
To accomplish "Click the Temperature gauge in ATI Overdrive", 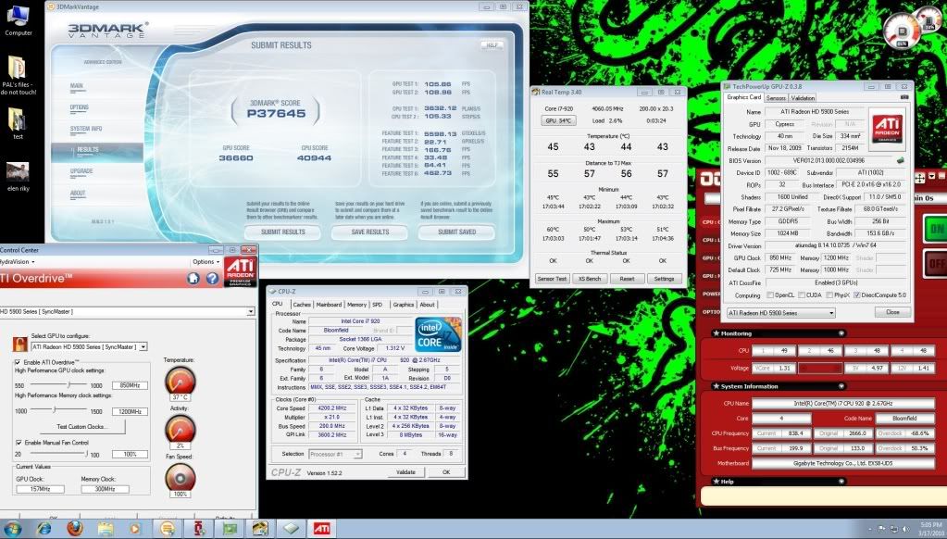I will coord(180,382).
